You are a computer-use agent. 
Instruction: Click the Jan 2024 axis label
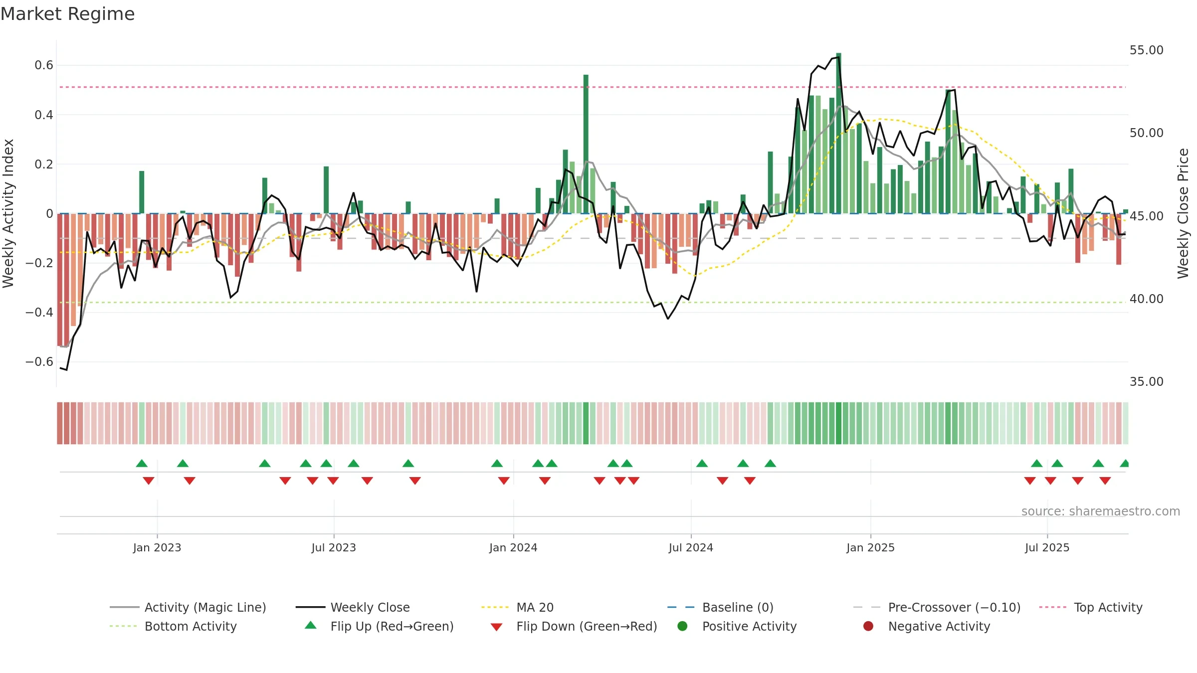513,547
